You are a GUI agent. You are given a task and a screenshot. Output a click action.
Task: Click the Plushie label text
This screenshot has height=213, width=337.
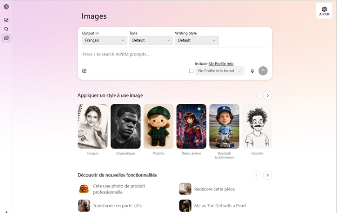(x=159, y=153)
